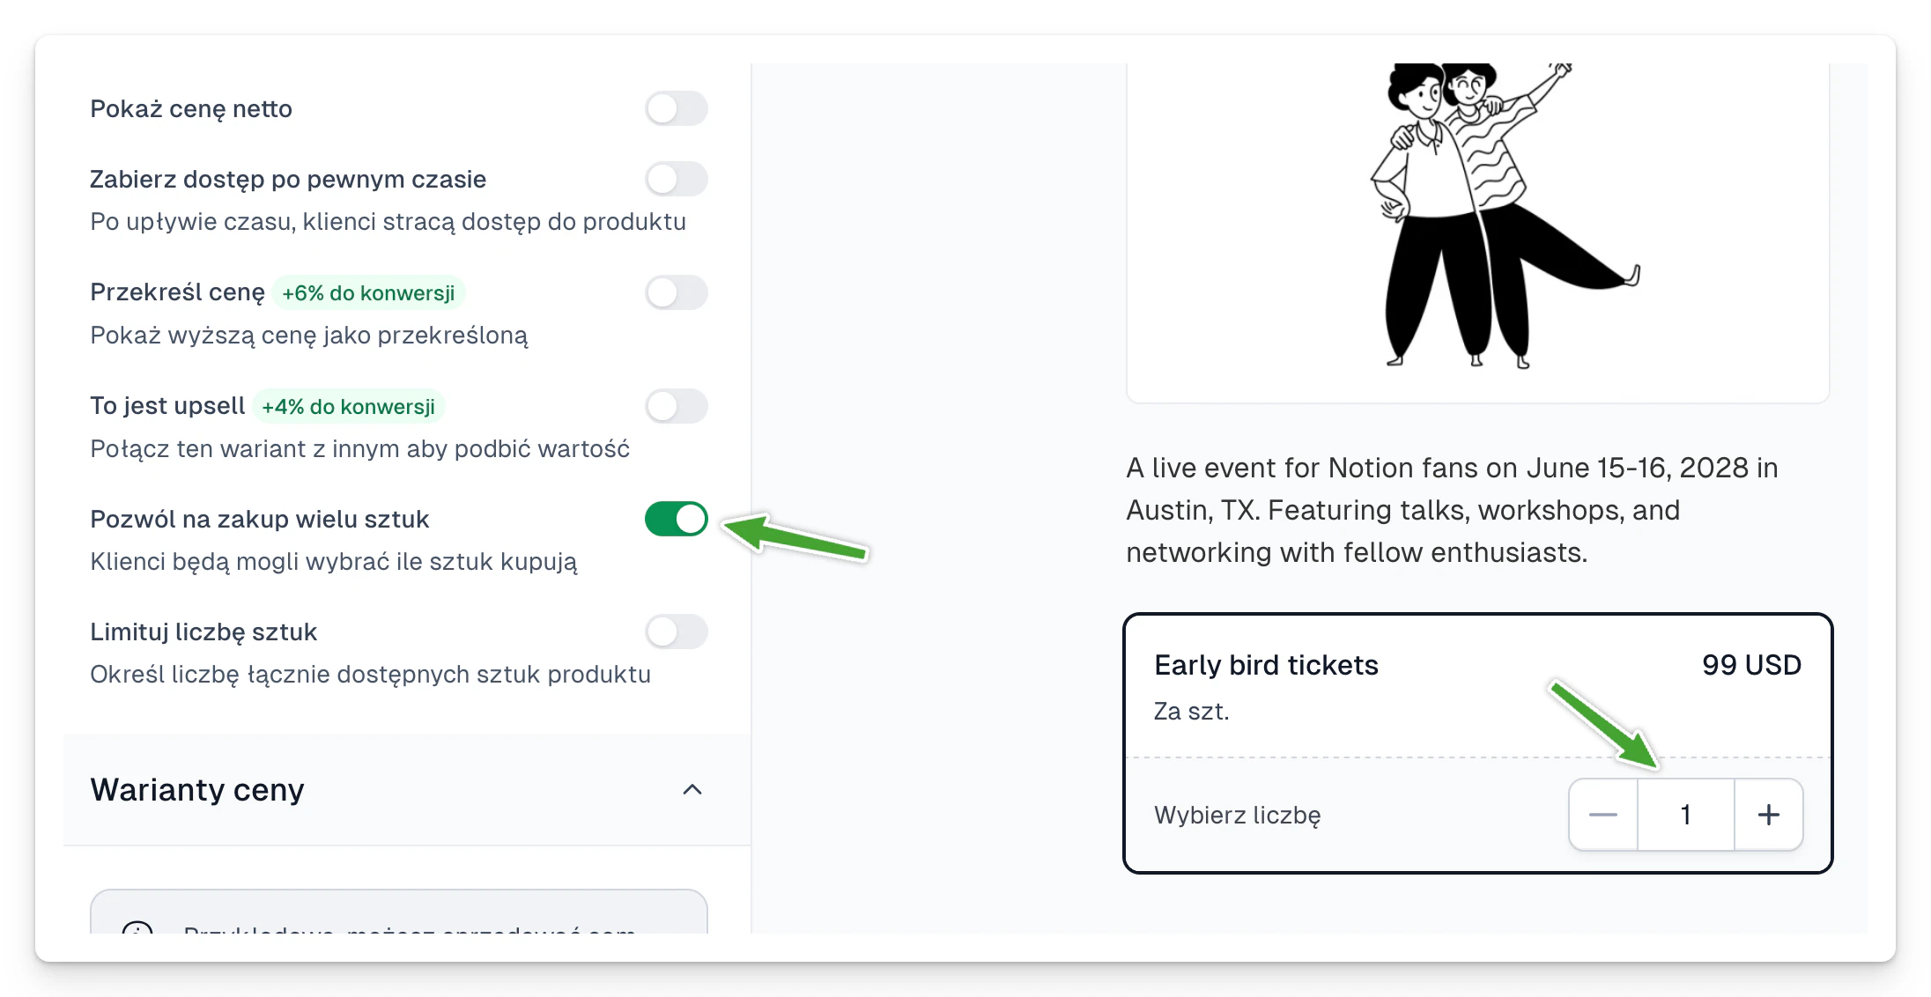
Task: Click the Warianty ceny section header
Action: pyautogui.click(x=407, y=789)
